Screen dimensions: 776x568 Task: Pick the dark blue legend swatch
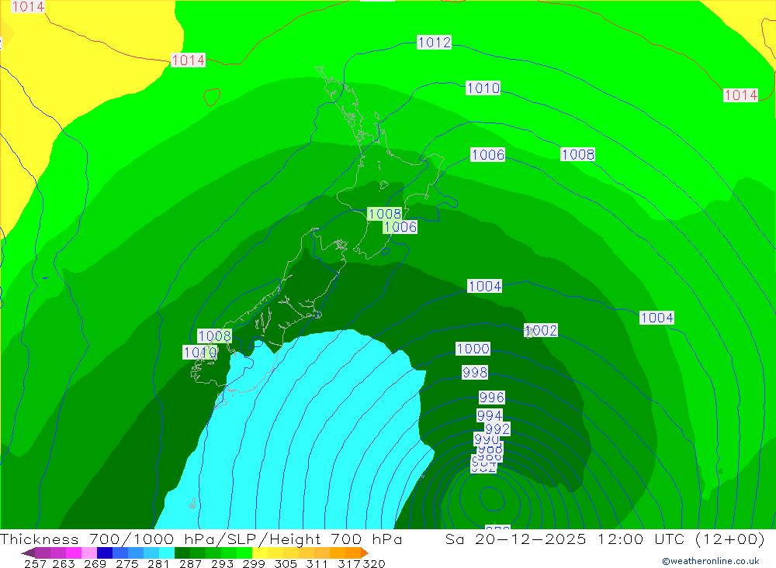click(105, 553)
